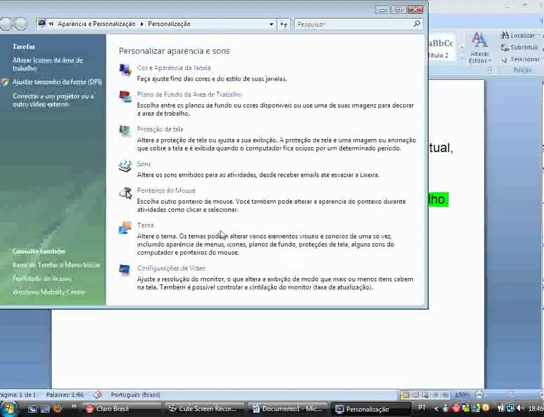This screenshot has height=417, width=544.
Task: Select Full Screen Reading view icon in Word
Action: [416, 394]
